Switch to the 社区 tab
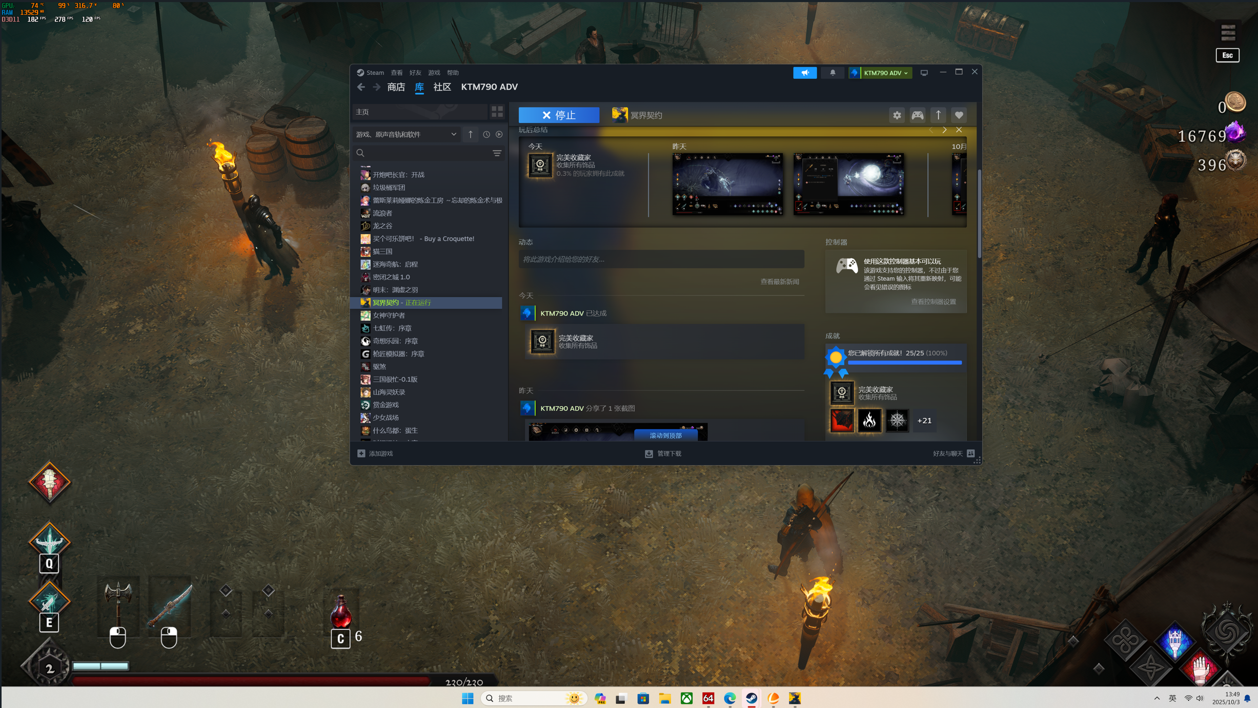This screenshot has height=708, width=1258. click(x=442, y=87)
